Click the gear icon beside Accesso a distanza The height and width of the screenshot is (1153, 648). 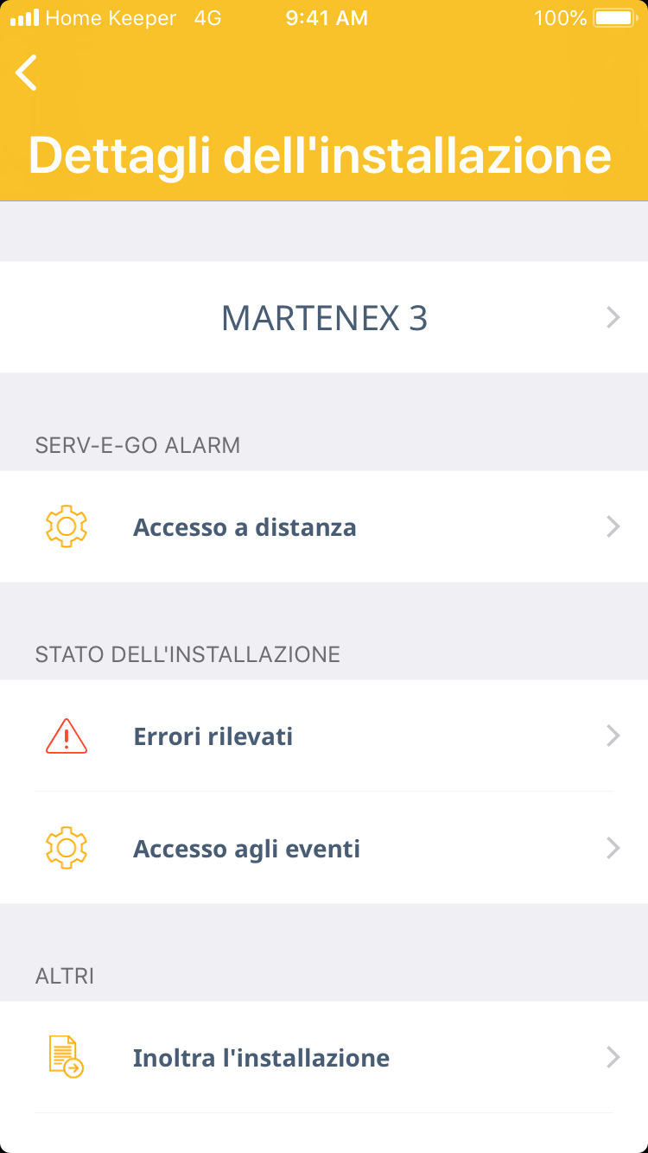pyautogui.click(x=67, y=526)
